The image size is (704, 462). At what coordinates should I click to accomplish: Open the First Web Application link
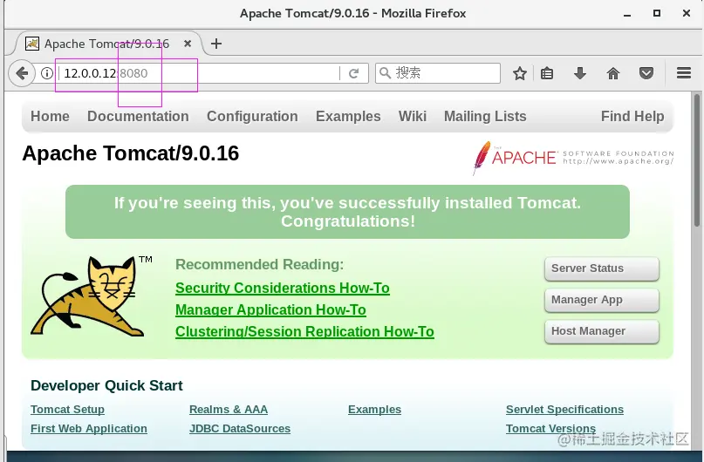[88, 429]
